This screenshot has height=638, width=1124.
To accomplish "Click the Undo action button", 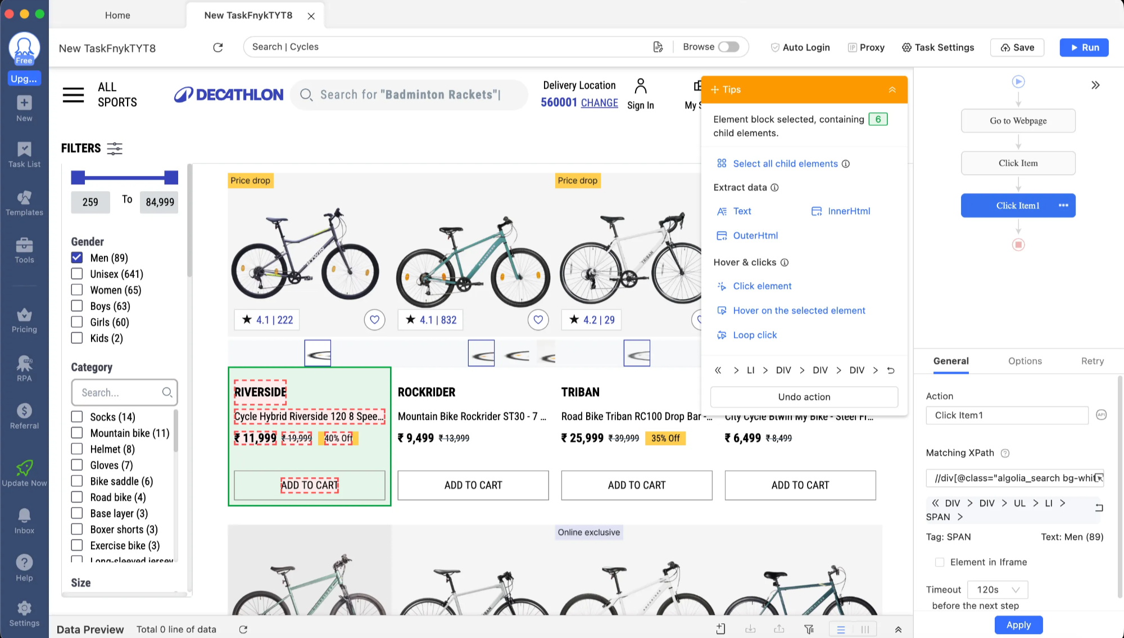I will pyautogui.click(x=804, y=397).
